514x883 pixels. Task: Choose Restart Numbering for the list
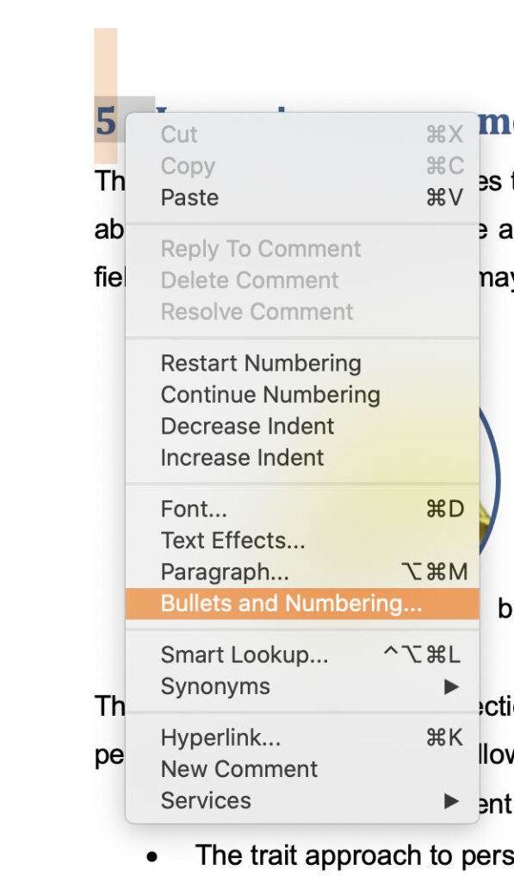[259, 362]
